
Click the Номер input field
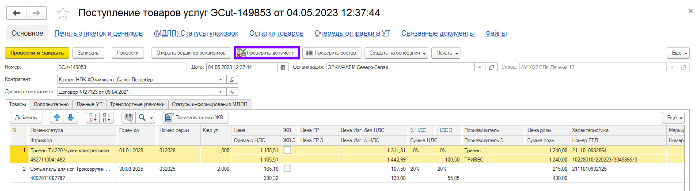(122, 67)
